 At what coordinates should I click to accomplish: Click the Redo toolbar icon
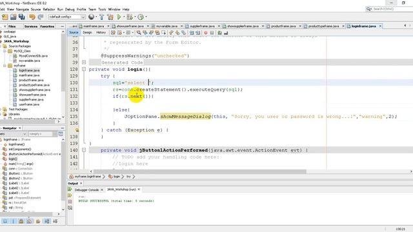pyautogui.click(x=41, y=17)
